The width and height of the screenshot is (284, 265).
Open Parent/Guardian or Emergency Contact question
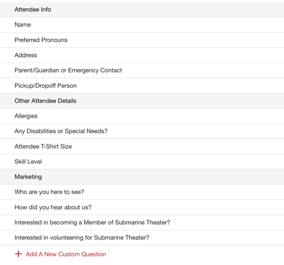point(142,70)
